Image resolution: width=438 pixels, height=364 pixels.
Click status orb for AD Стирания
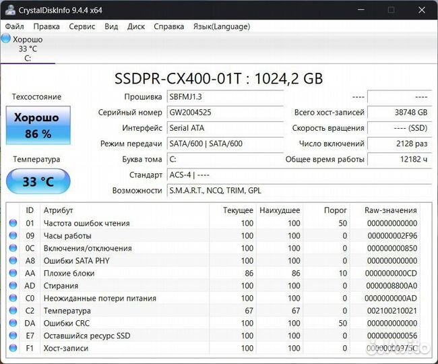point(13,286)
